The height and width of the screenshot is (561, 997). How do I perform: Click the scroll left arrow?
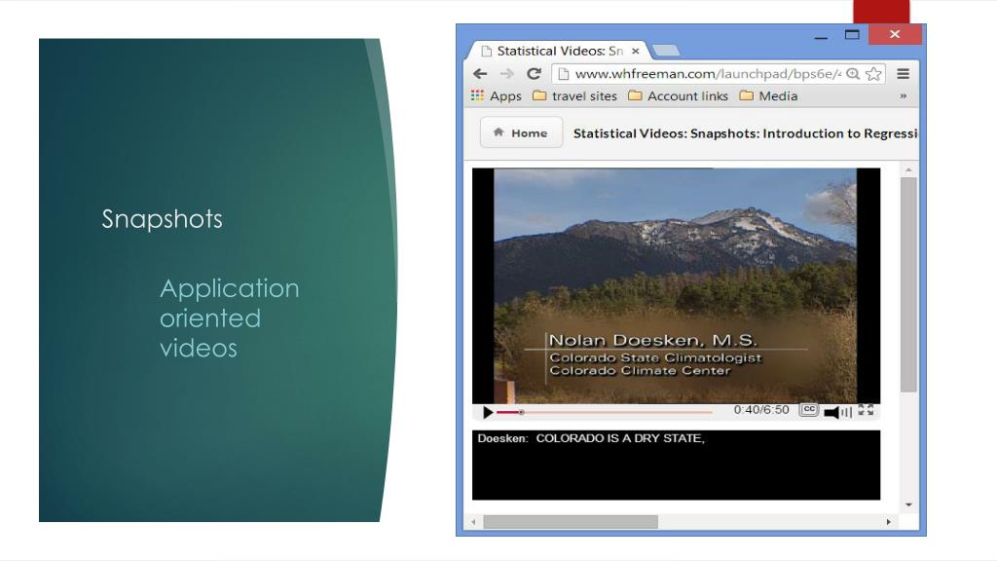(474, 522)
